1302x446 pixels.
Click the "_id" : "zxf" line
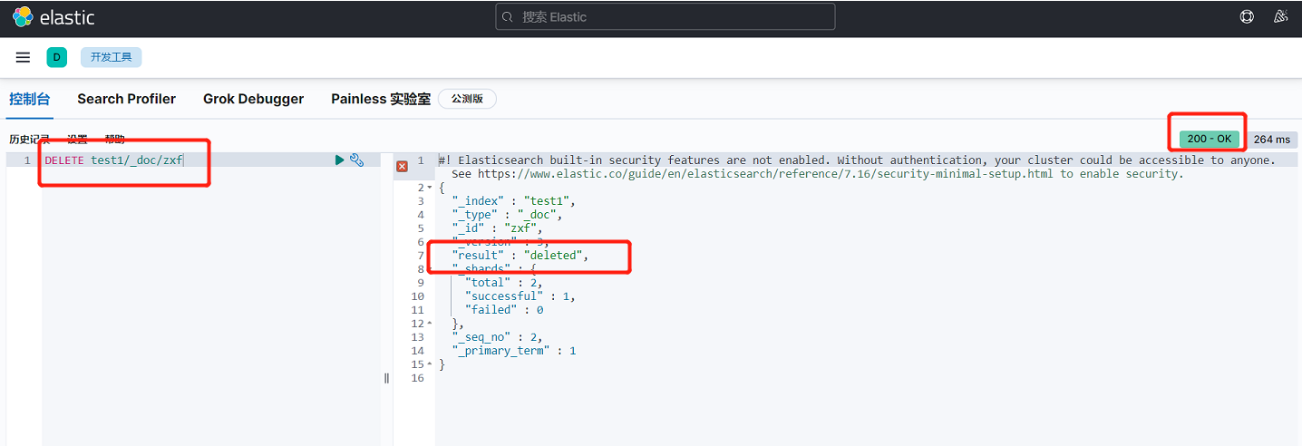tap(497, 228)
